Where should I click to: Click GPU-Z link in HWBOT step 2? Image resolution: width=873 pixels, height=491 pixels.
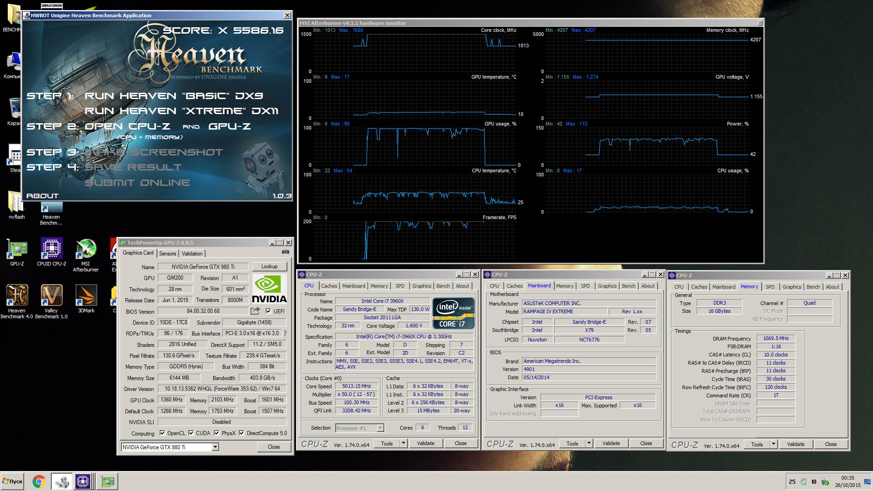230,126
